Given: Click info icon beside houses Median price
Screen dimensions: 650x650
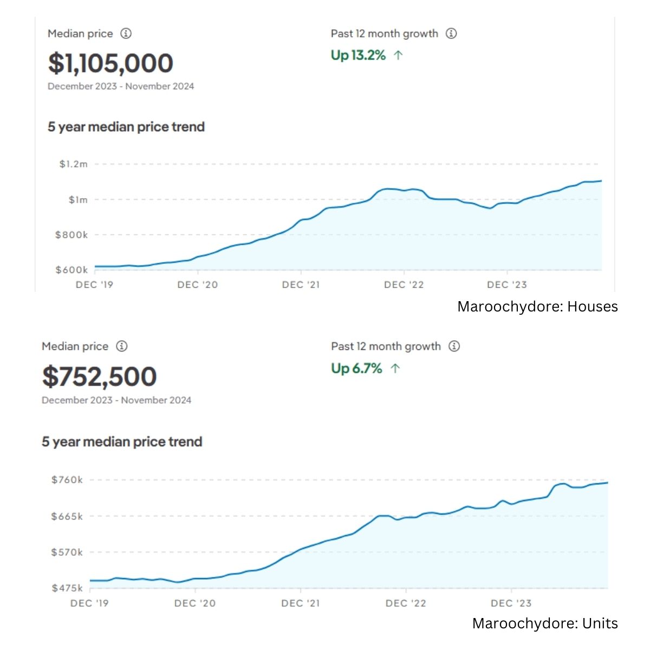Looking at the screenshot, I should tap(126, 34).
